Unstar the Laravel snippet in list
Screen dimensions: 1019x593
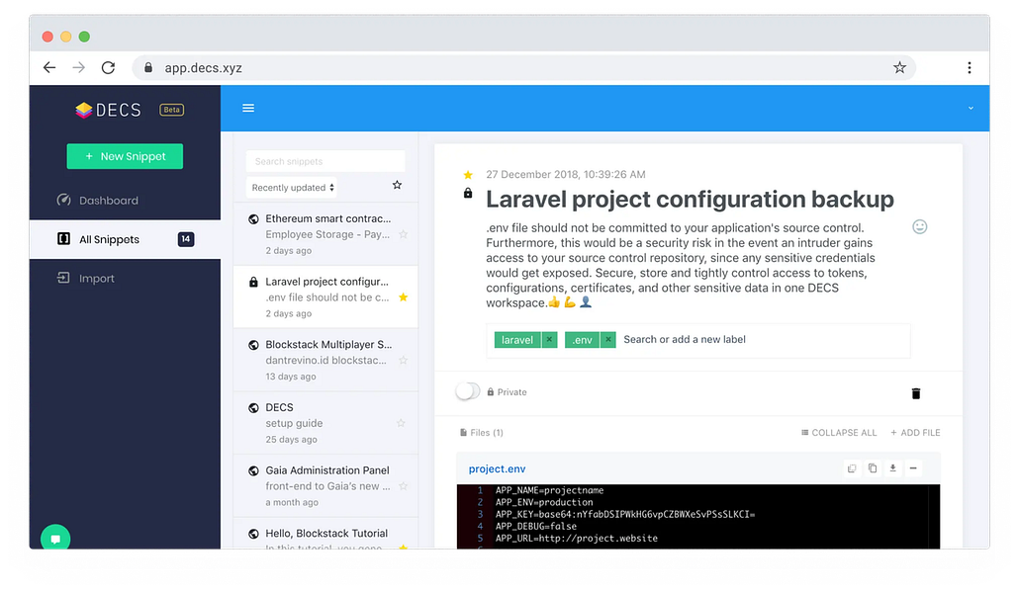coord(403,297)
